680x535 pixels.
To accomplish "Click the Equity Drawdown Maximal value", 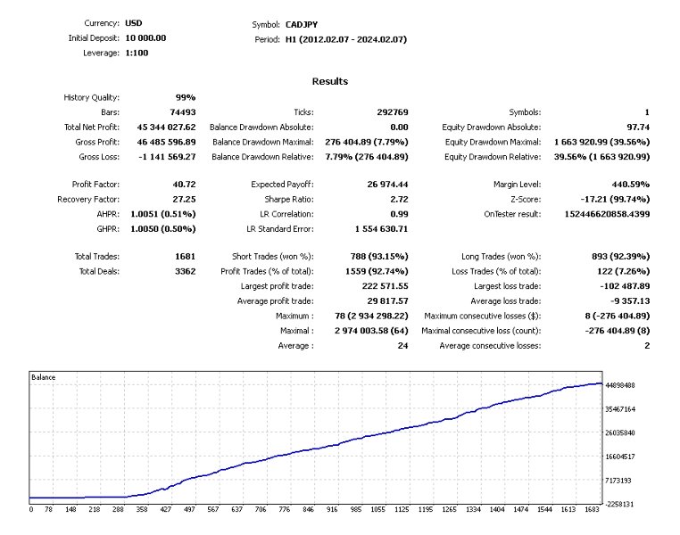I will click(602, 142).
